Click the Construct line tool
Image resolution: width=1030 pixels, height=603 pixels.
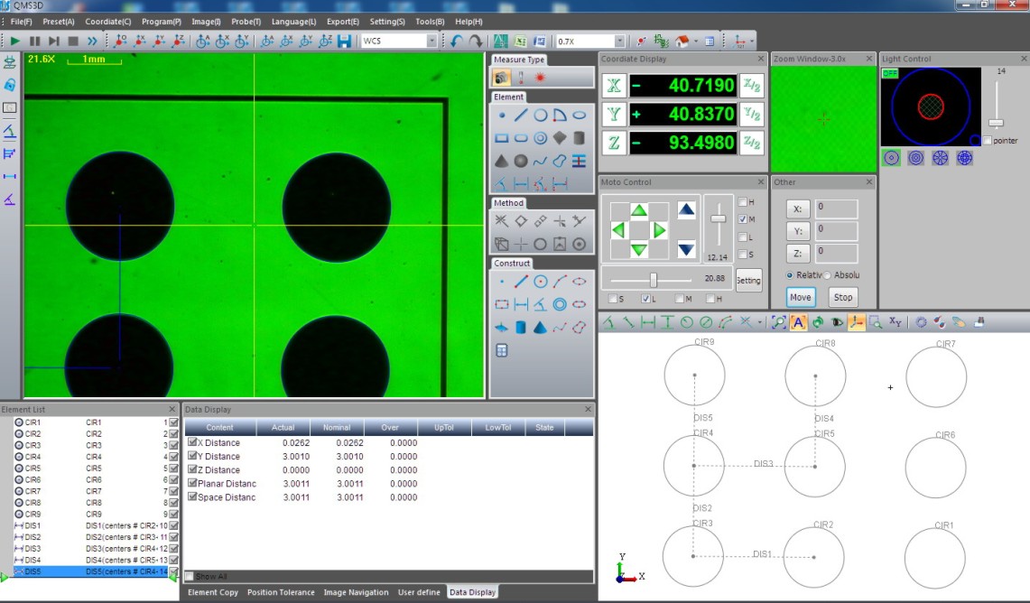(x=521, y=282)
